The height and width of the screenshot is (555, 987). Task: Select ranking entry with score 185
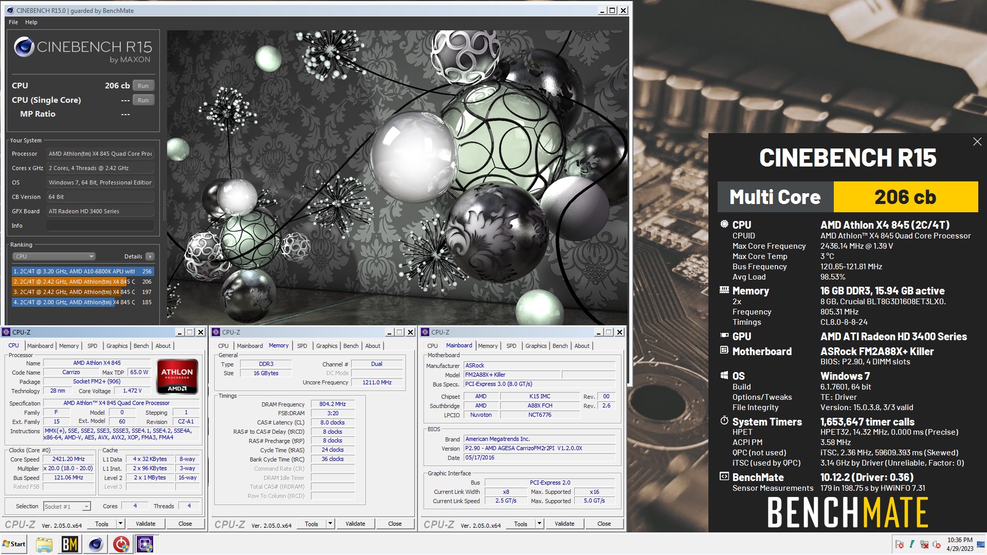(x=83, y=302)
